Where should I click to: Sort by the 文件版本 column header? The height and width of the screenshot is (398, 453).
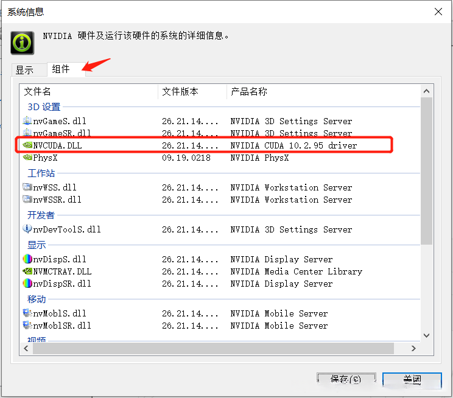coord(192,91)
